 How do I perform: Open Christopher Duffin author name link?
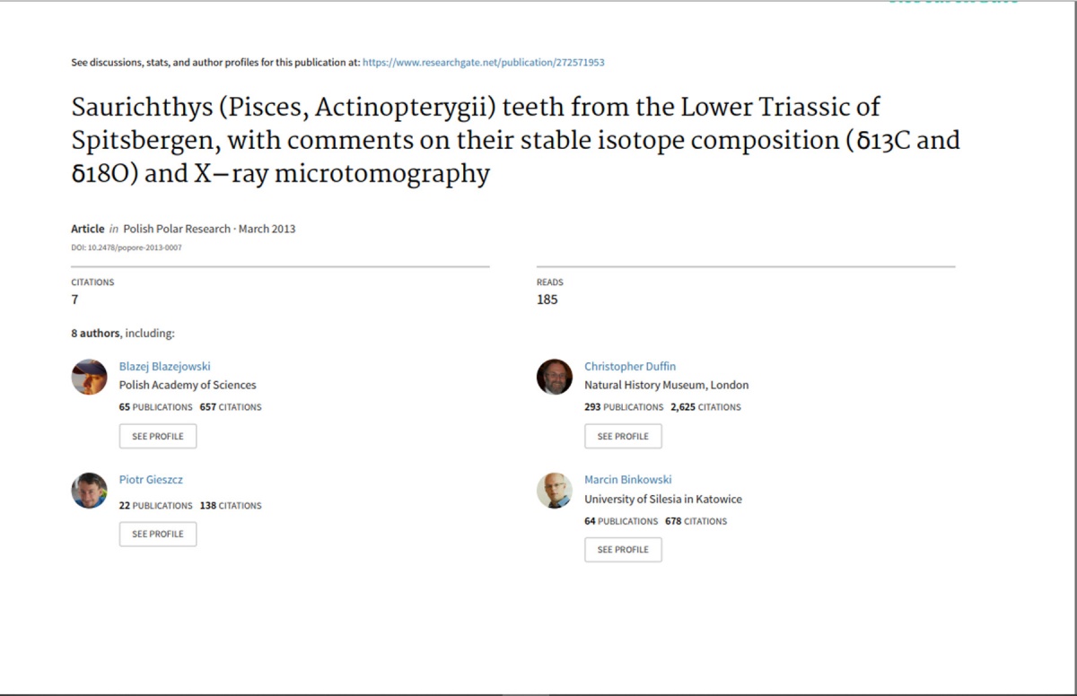pos(630,366)
